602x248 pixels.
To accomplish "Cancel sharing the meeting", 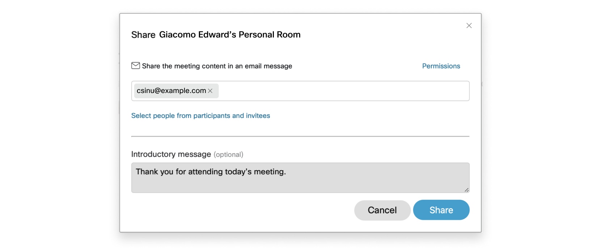I will (382, 210).
